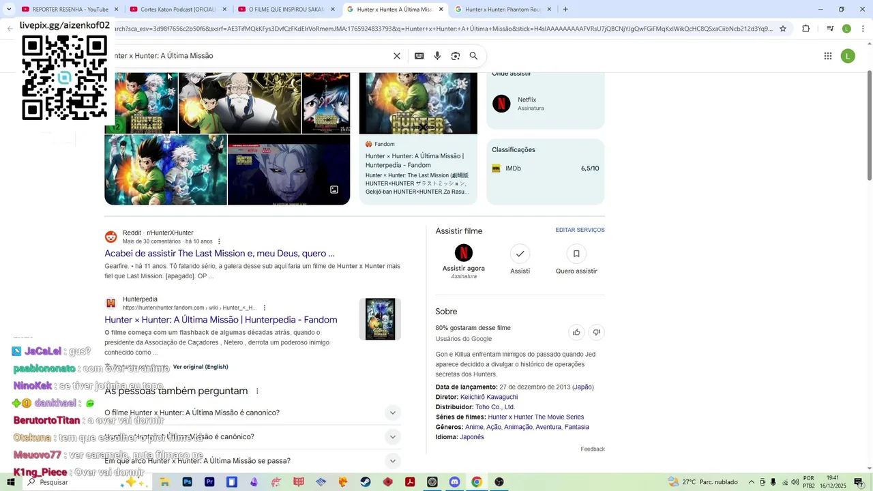Open director Keiichirô Kawaguchi link

[x=489, y=397]
